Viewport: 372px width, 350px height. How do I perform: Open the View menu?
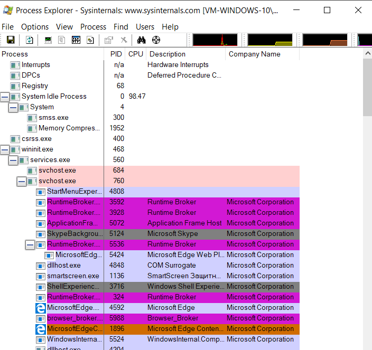pos(64,27)
